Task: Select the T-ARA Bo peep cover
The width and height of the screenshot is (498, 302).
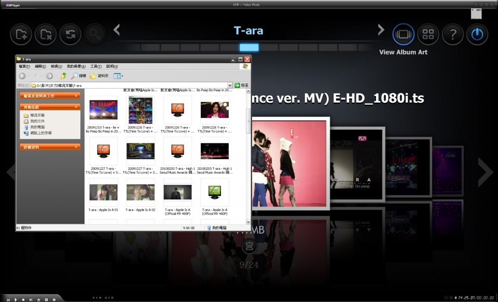Action: click(x=357, y=165)
